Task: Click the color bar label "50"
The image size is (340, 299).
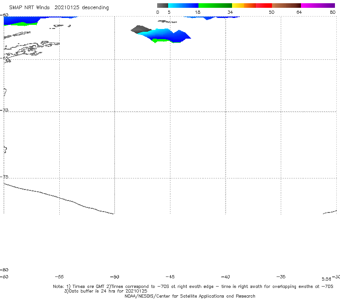Action: point(272,12)
